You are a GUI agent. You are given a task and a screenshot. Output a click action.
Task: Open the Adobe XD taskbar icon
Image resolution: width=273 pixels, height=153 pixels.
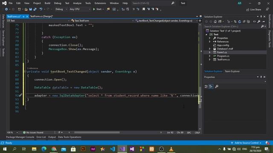[93, 149]
